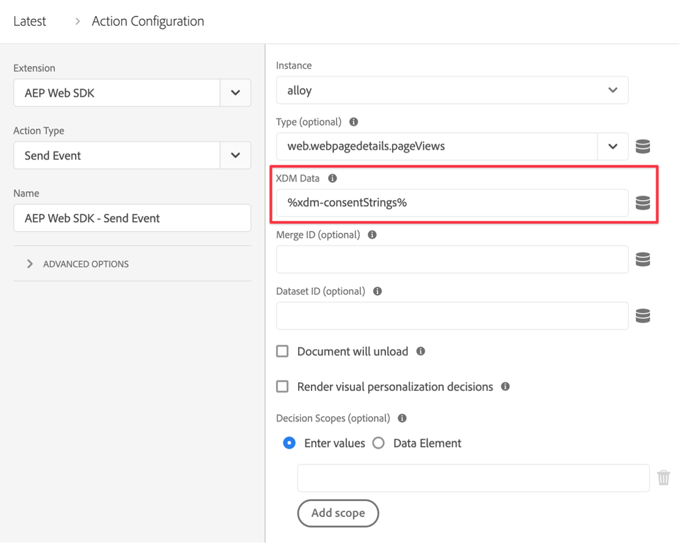This screenshot has height=545, width=681.
Task: Delete decision scope with trash icon
Action: 663,478
